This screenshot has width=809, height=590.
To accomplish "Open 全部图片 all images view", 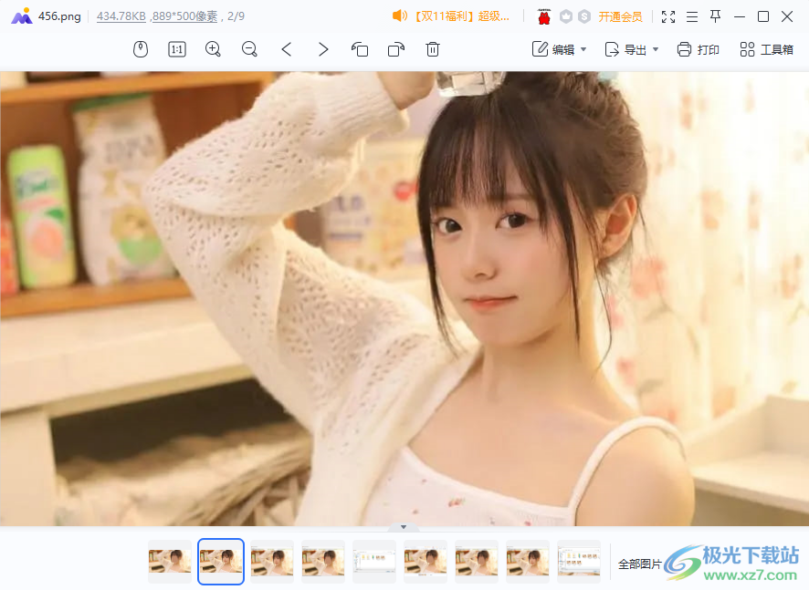I will click(x=640, y=564).
